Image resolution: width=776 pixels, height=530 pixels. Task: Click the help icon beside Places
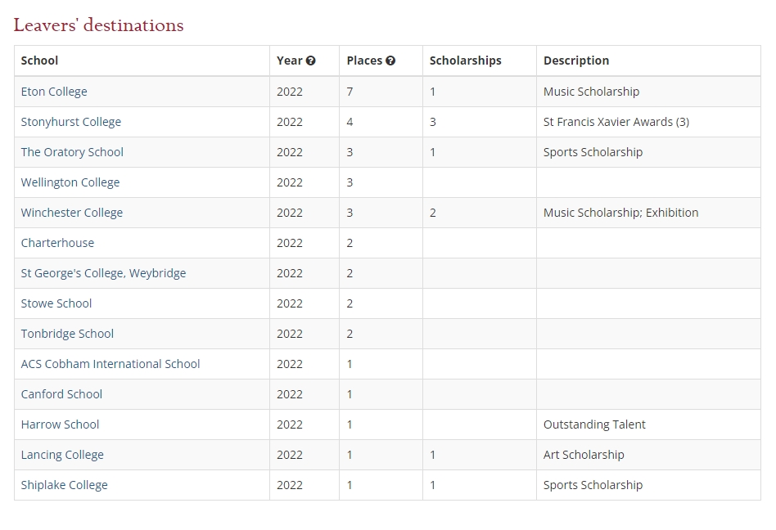[x=390, y=61]
